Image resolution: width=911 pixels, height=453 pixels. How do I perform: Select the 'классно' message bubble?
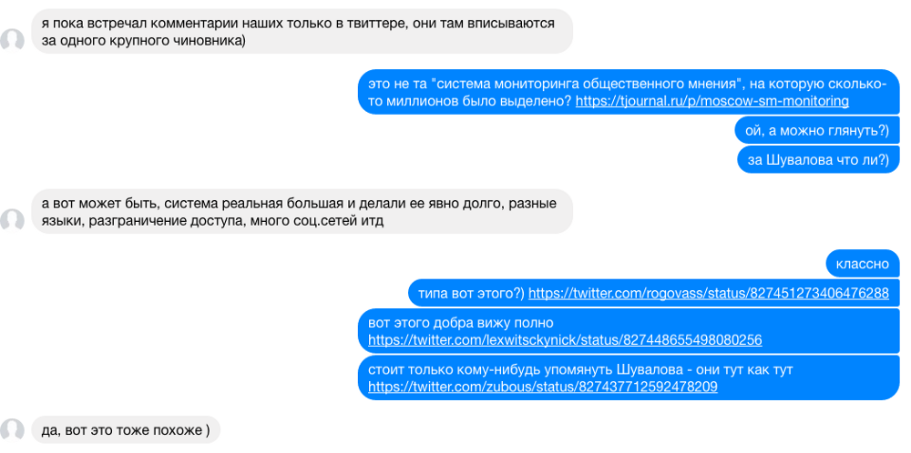click(862, 265)
